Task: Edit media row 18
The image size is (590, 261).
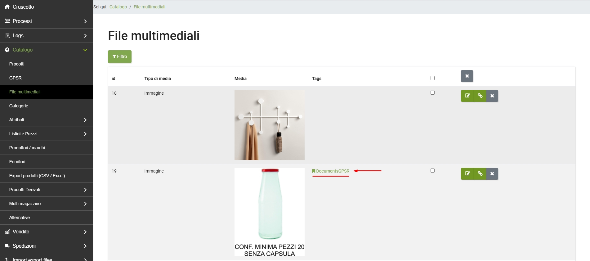Action: coord(467,96)
